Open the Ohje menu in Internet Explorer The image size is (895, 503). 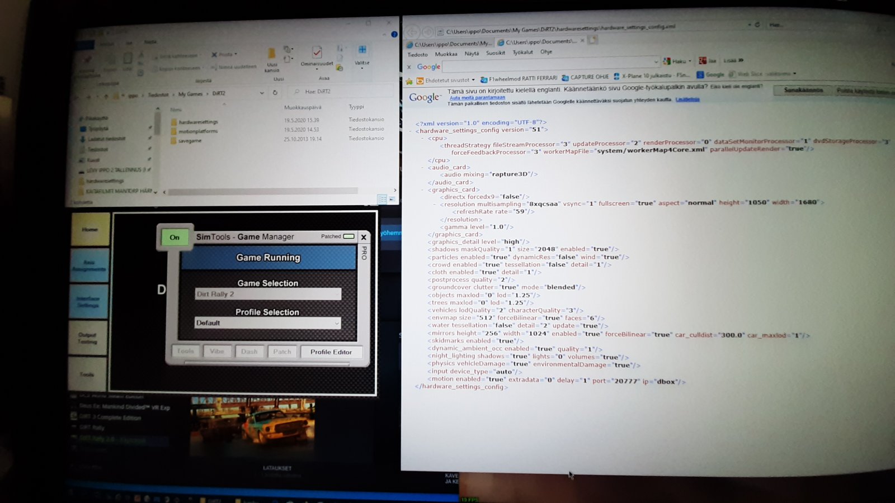(x=546, y=52)
